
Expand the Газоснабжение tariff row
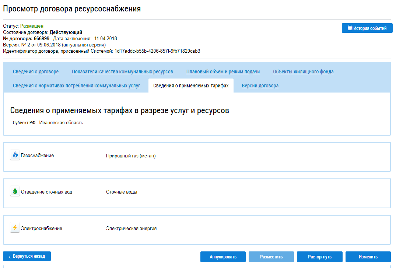click(37, 156)
